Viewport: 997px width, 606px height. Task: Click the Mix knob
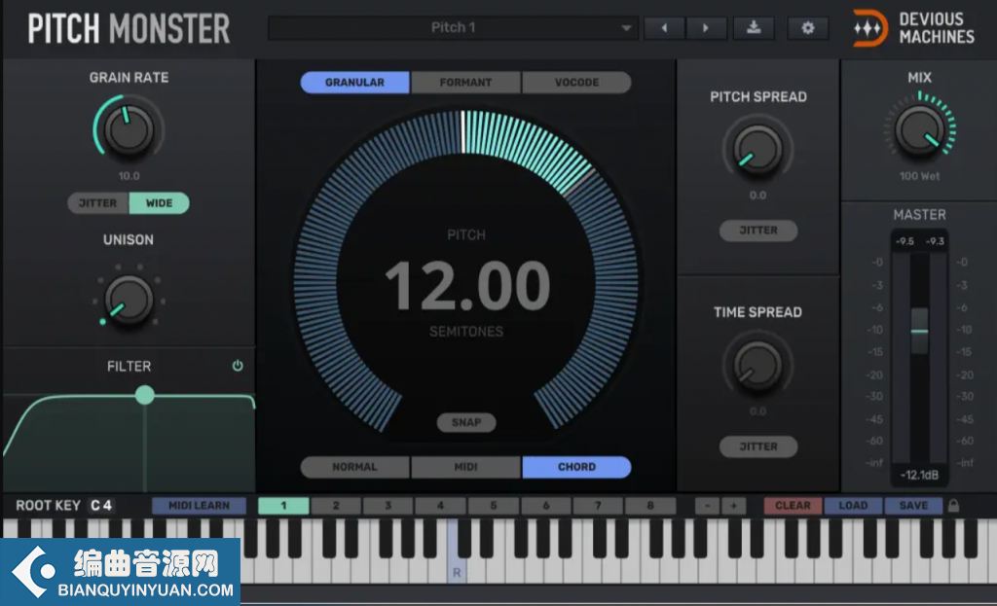point(919,129)
